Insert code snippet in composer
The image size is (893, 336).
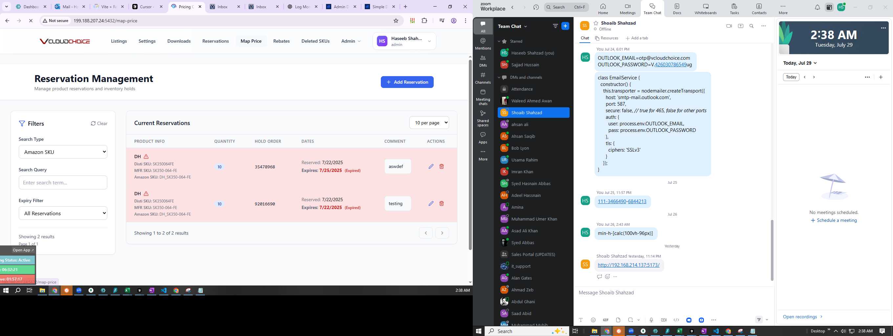pos(676,320)
